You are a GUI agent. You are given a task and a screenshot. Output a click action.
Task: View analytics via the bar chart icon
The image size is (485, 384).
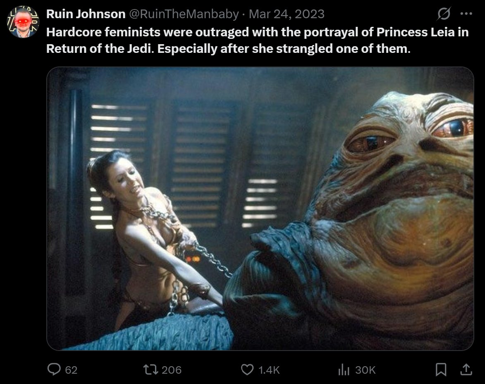[x=344, y=370]
